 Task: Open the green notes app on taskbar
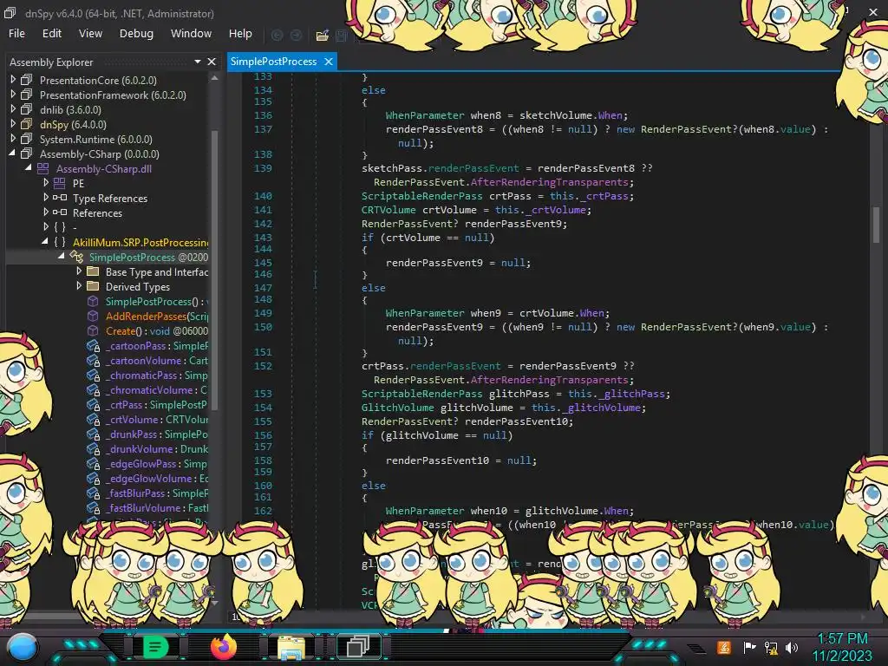[156, 647]
